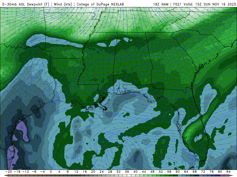237x177 pixels.
Task: Select the -4 value on the legend
Action: pos(42,172)
